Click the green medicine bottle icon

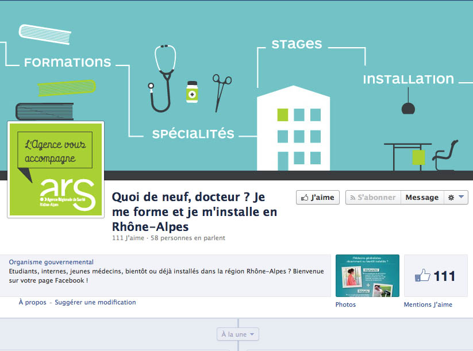pos(191,91)
